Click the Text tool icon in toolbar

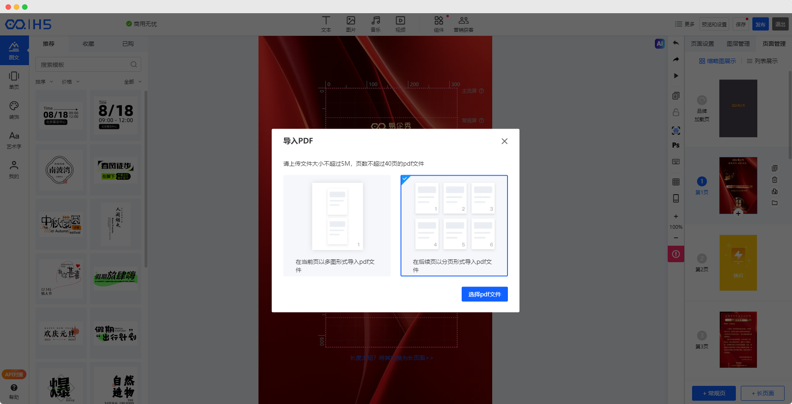[x=326, y=23]
